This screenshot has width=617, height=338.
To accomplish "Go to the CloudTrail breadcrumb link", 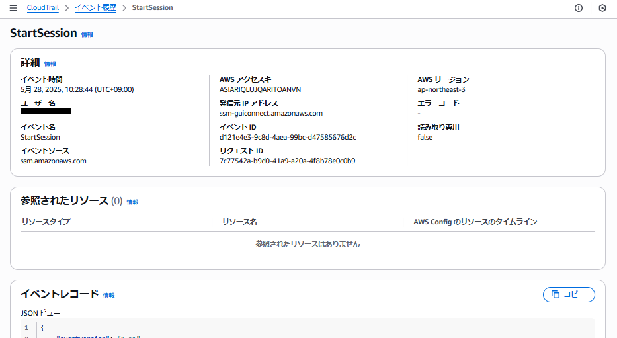I will 43,7.
